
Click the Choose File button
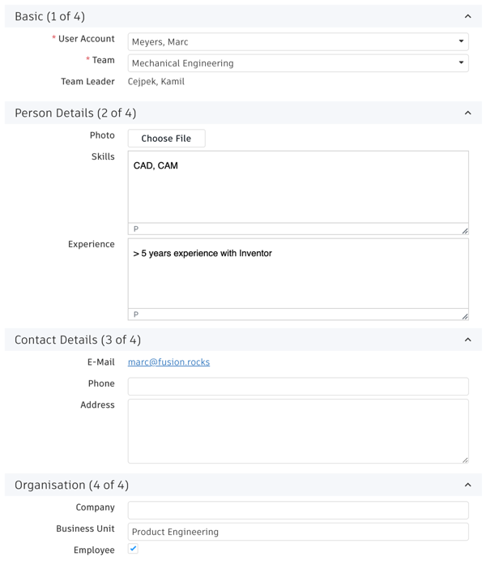pos(166,139)
